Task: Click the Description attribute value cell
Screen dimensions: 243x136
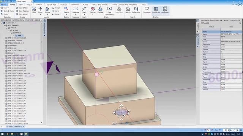Action: point(231,44)
